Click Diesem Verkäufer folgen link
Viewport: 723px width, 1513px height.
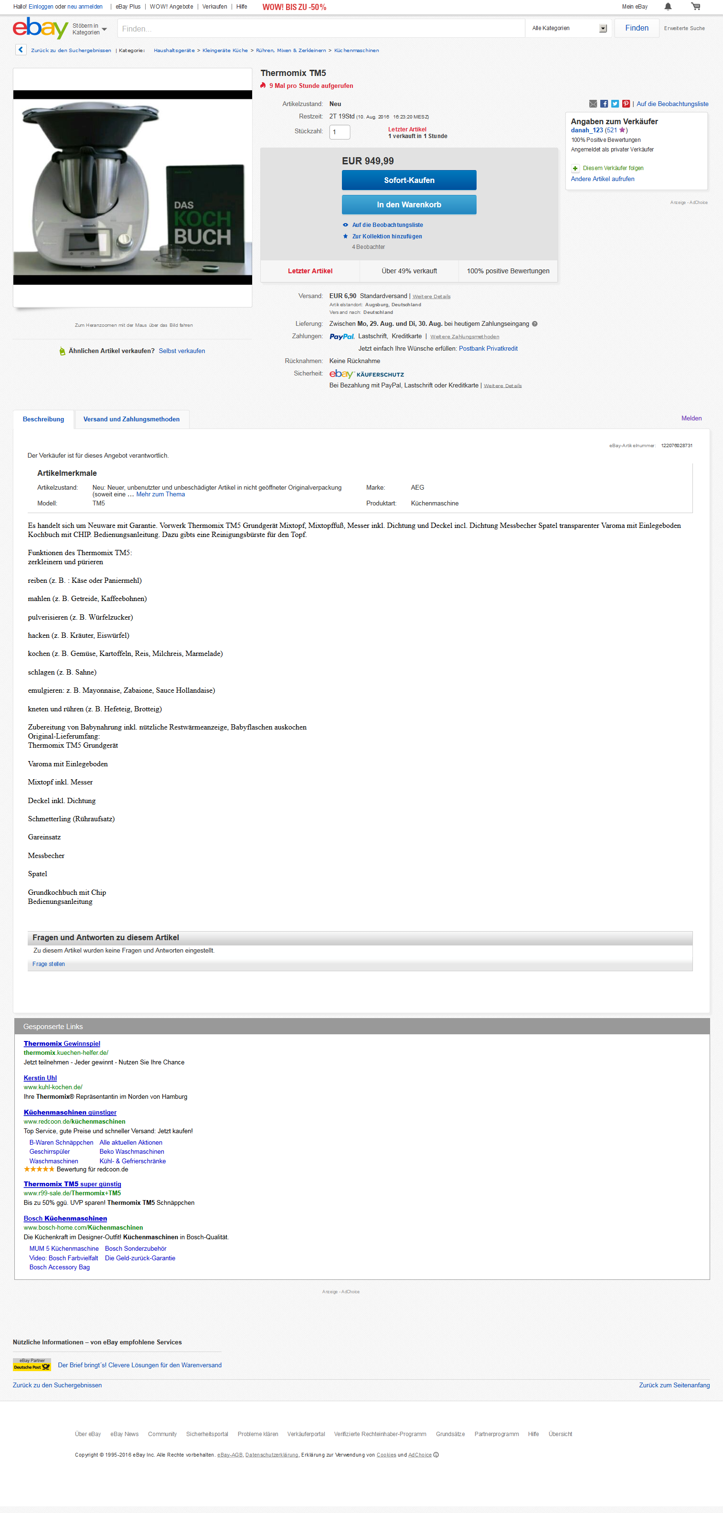[613, 169]
